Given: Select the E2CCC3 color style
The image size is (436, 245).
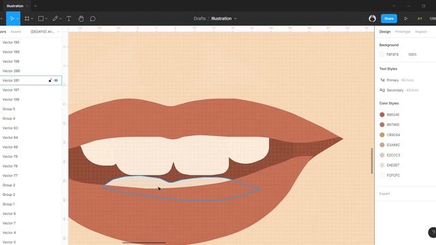Looking at the screenshot, I should coord(390,155).
